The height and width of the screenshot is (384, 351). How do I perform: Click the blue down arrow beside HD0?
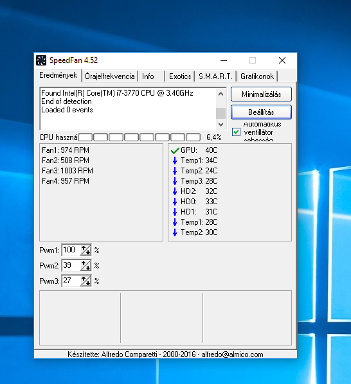pos(175,202)
